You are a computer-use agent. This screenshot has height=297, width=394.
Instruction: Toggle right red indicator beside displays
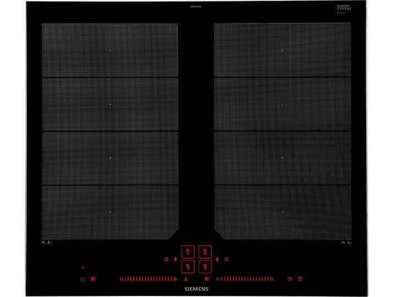click(x=217, y=260)
